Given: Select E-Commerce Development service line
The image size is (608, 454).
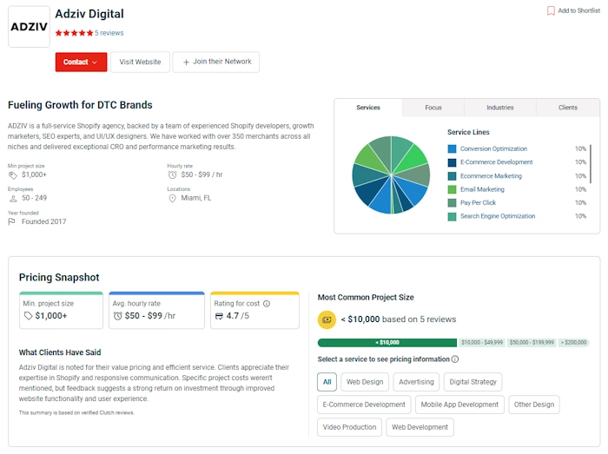Looking at the screenshot, I should click(x=496, y=162).
